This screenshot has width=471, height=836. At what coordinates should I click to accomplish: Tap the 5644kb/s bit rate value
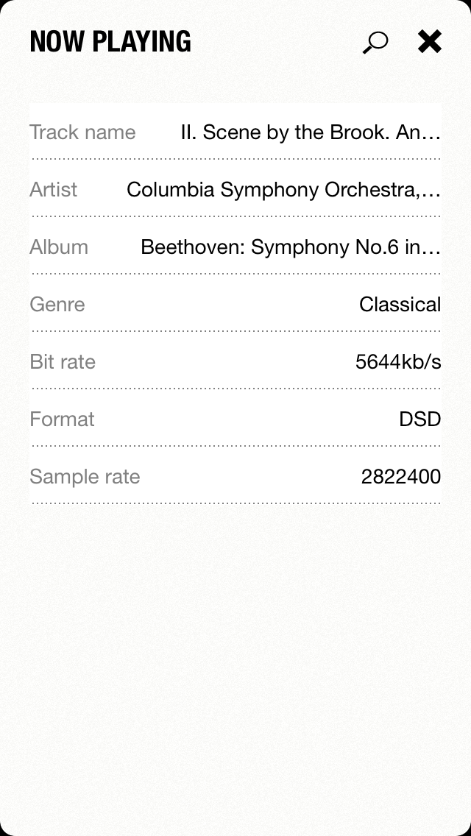(x=398, y=362)
